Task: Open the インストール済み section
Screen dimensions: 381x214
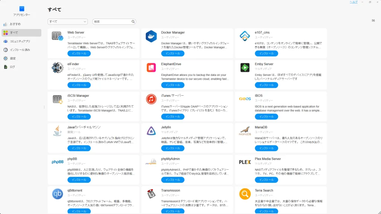Action: pyautogui.click(x=21, y=50)
